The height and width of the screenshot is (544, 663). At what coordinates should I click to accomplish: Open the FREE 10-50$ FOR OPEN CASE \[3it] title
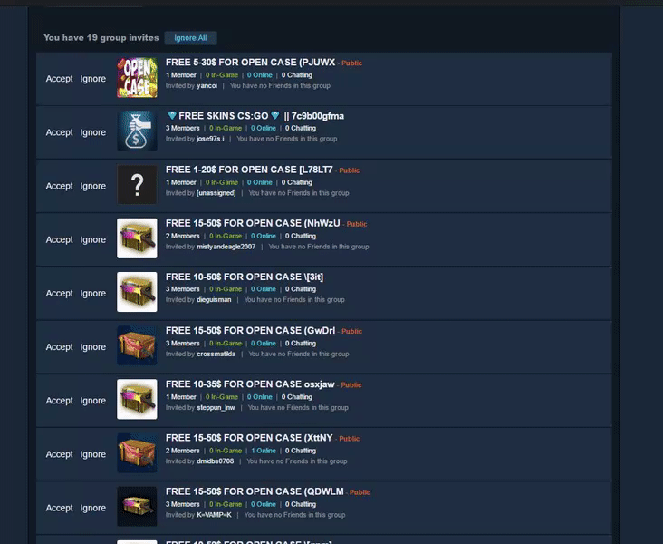[245, 277]
